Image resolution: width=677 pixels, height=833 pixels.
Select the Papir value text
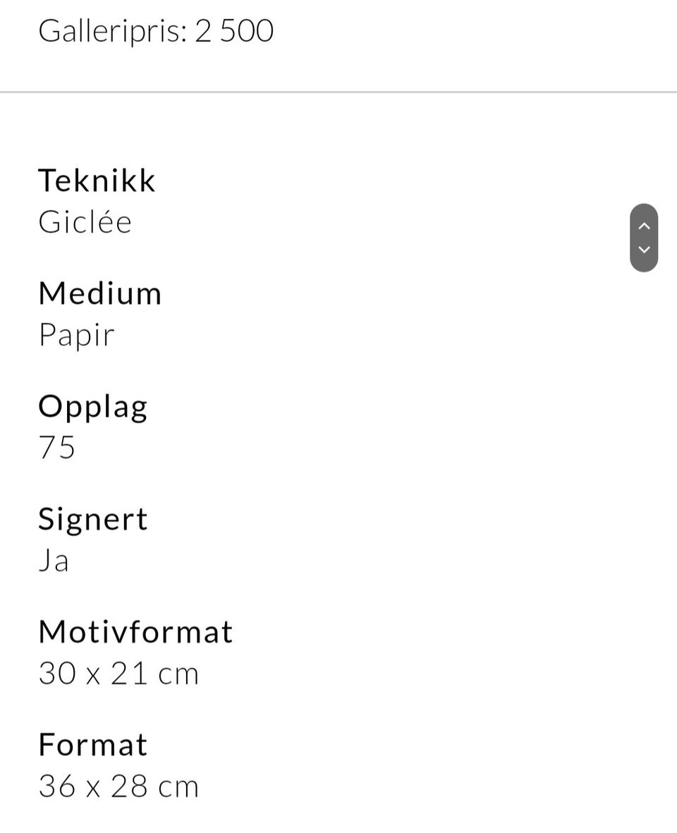click(76, 336)
